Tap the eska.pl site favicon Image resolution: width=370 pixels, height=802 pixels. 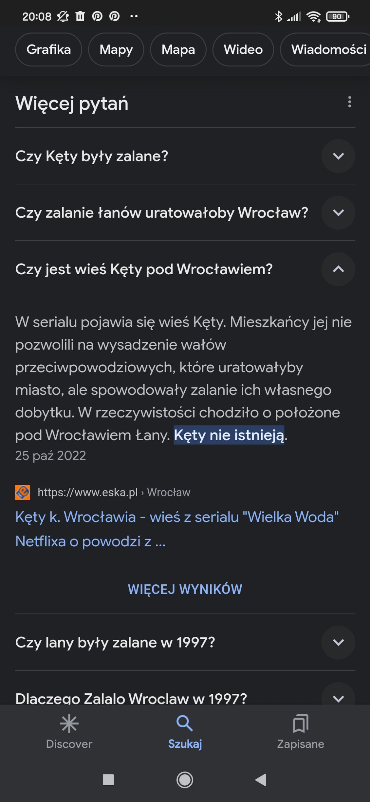click(23, 493)
